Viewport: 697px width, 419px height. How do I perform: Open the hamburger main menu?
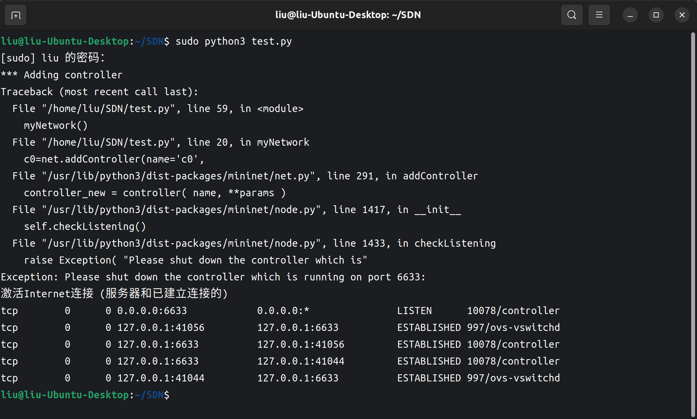pyautogui.click(x=599, y=15)
